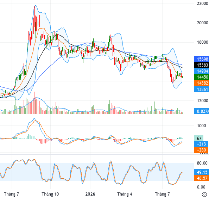
Task: Click the orange 14382 price label
Action: point(202,83)
